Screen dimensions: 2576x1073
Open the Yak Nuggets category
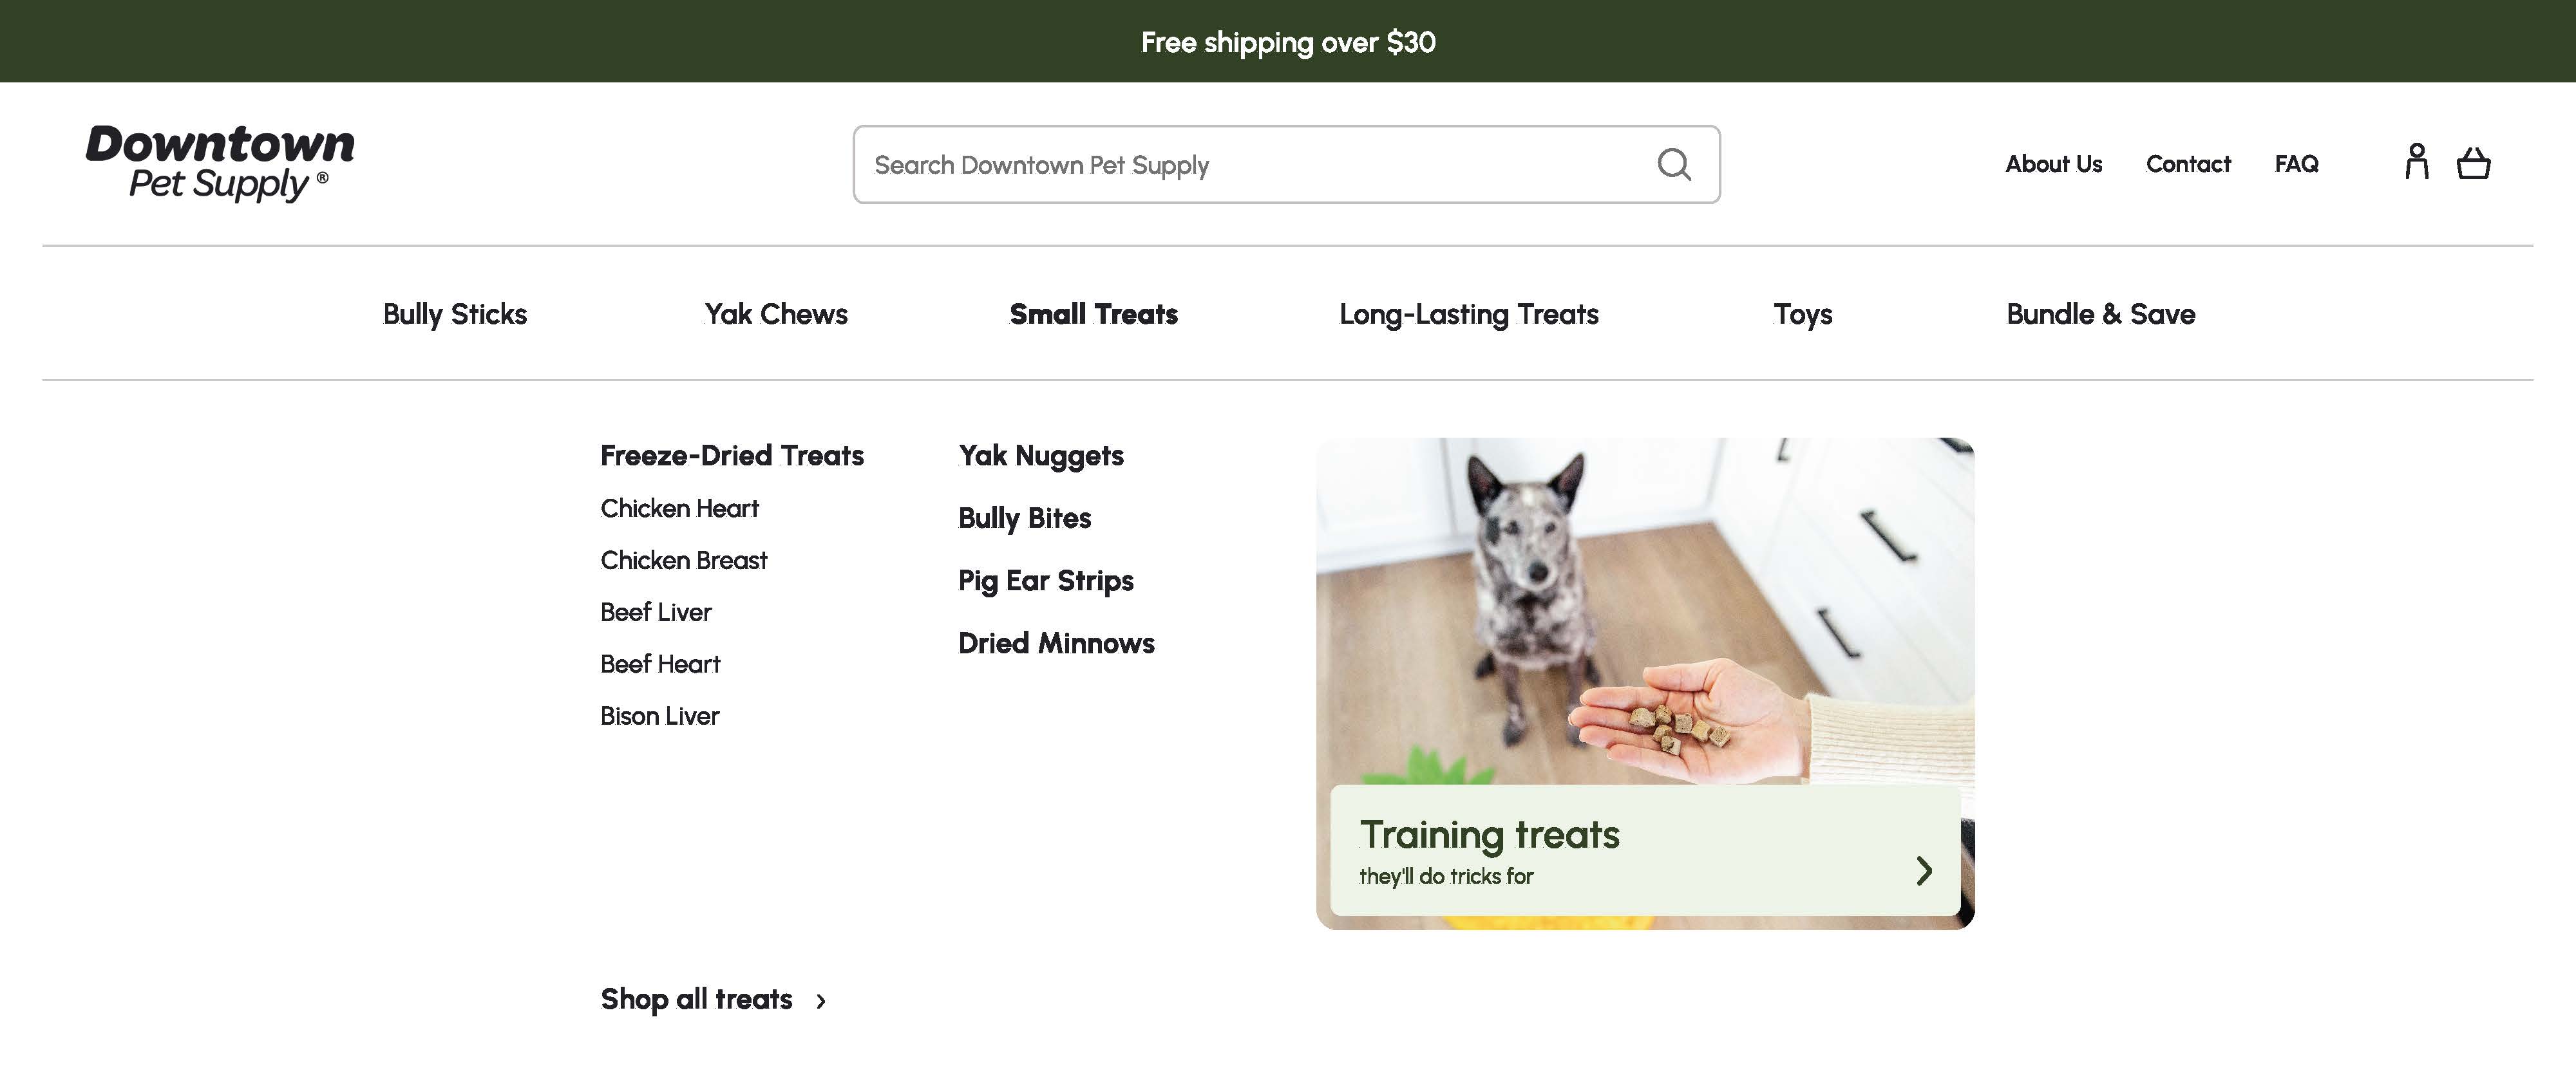click(1040, 456)
